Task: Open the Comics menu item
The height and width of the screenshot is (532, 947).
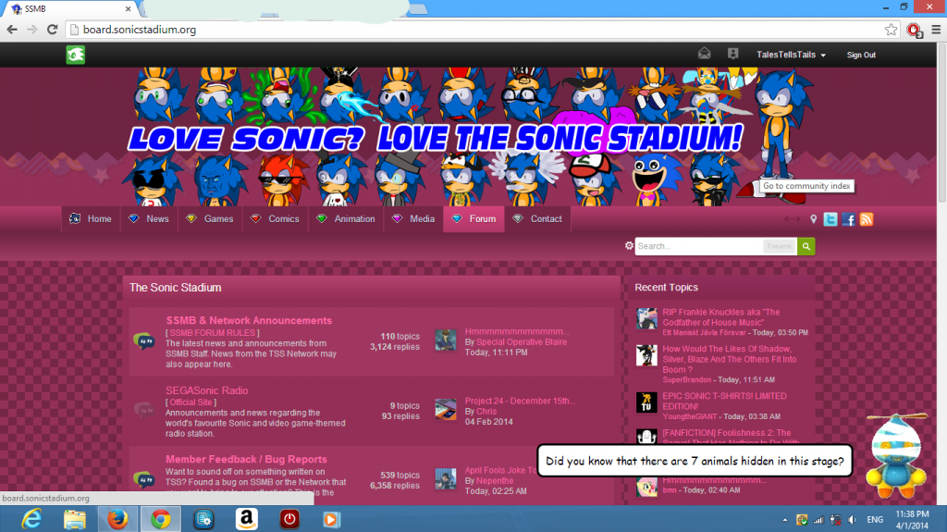Action: [x=276, y=219]
